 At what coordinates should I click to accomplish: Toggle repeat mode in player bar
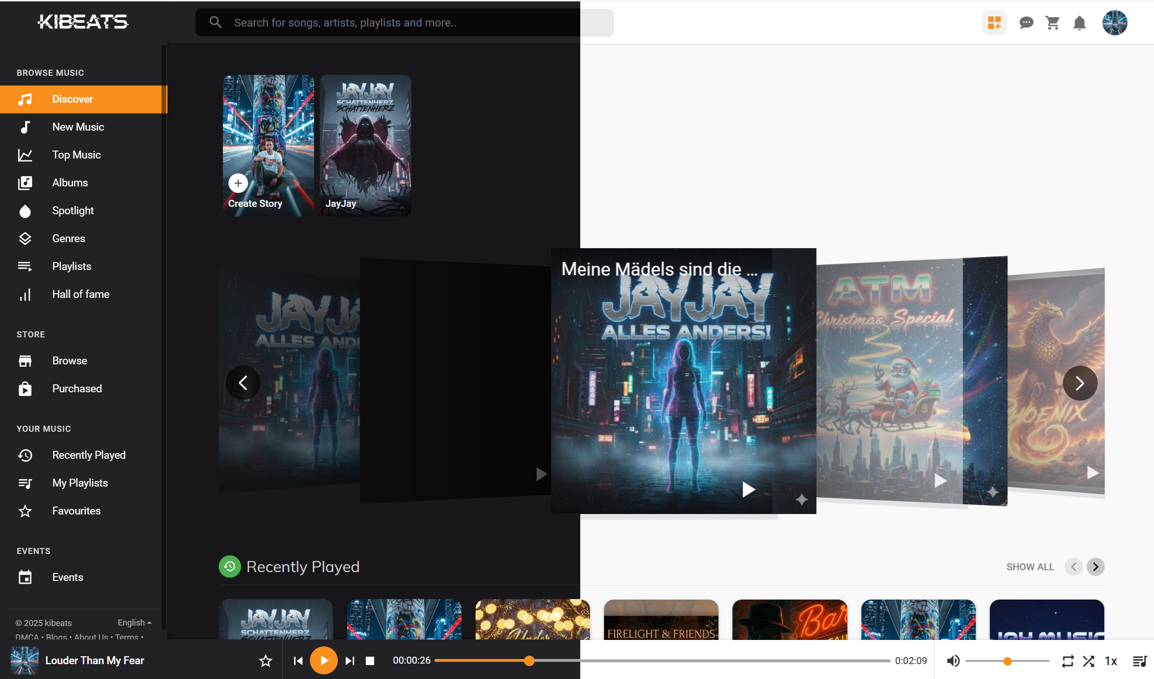tap(1067, 661)
